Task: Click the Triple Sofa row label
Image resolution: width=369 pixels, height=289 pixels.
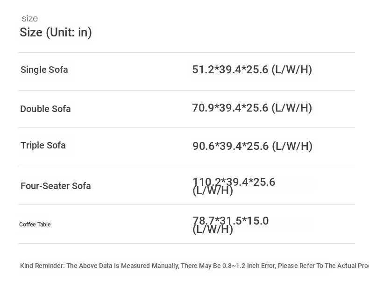Action: [43, 145]
